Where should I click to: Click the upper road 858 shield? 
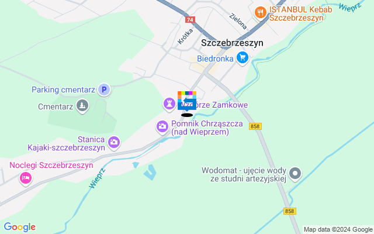[x=255, y=126]
